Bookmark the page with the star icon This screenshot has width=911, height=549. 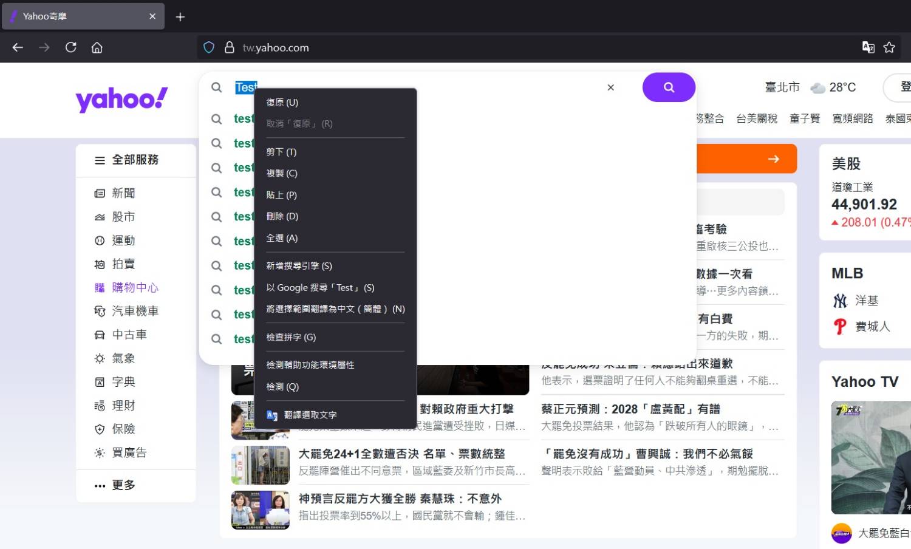pos(889,47)
